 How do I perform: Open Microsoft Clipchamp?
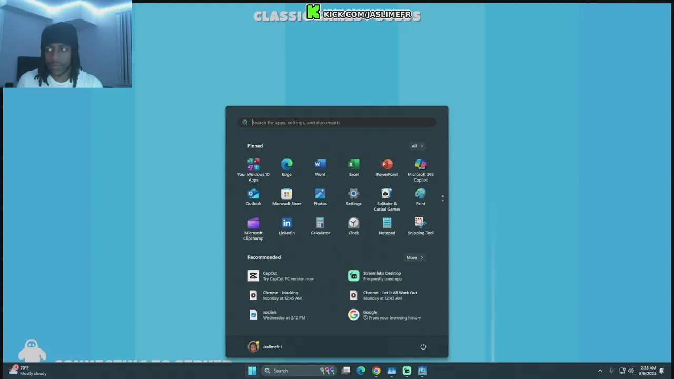253,228
